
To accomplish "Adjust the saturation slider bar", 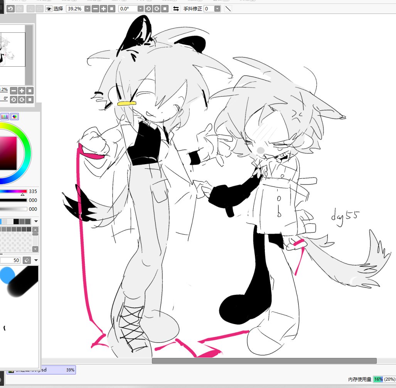I will [13, 200].
